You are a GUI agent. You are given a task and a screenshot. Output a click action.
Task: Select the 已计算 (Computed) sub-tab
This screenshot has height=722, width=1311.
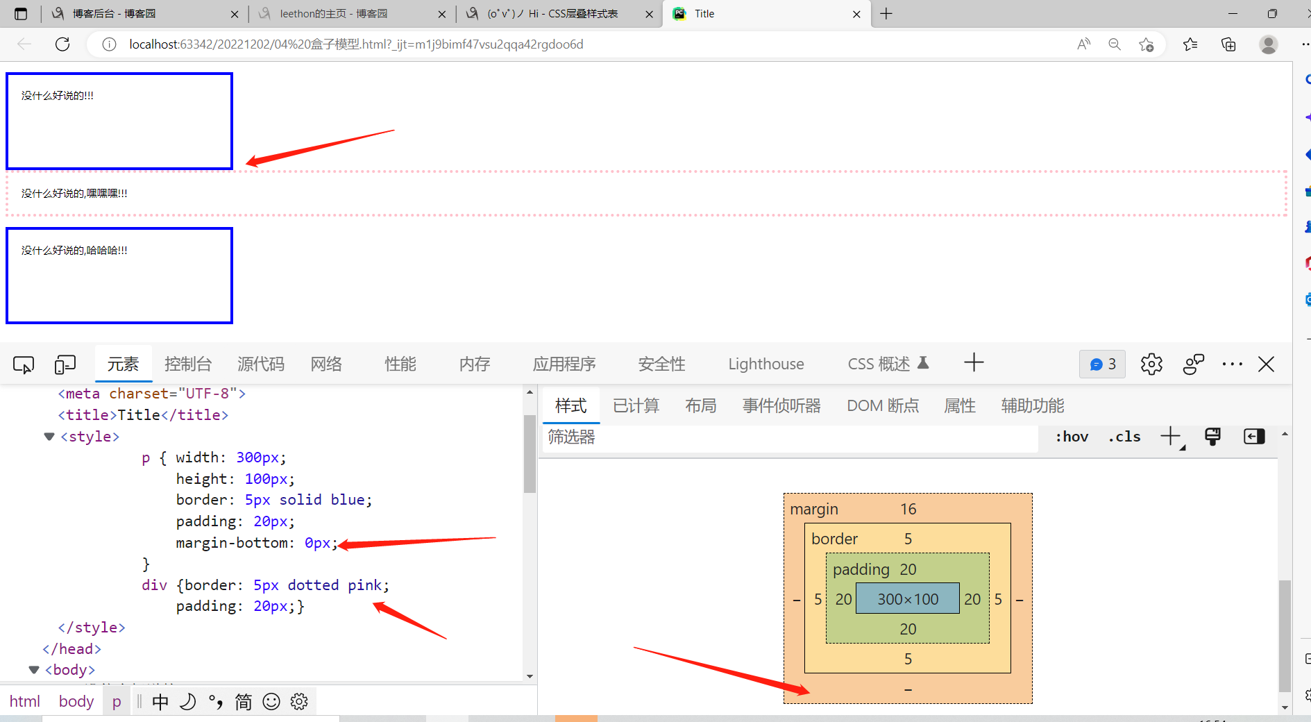pos(636,406)
